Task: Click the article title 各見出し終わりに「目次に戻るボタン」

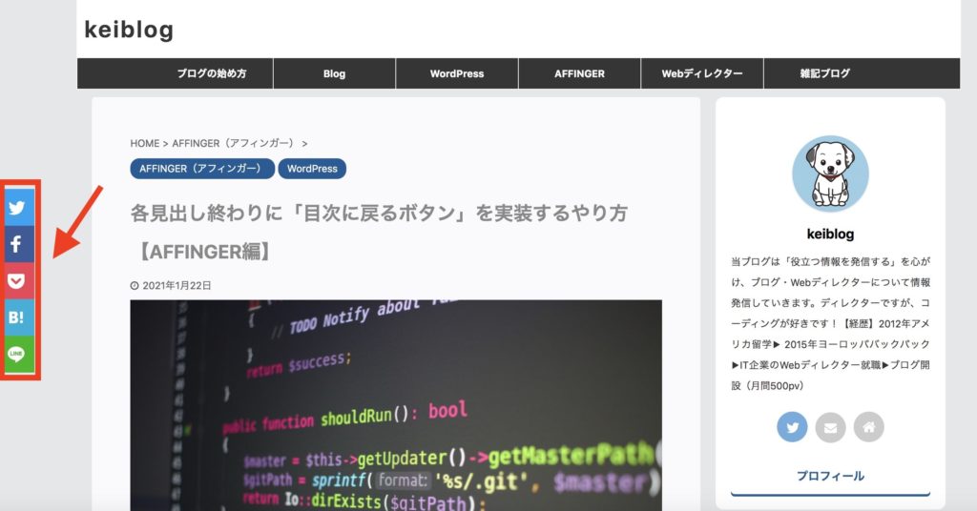Action: 379,233
